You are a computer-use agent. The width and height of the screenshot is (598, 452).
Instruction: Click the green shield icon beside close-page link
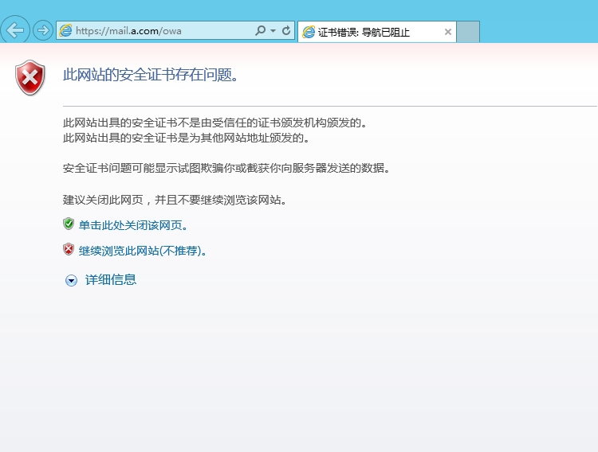coord(69,224)
